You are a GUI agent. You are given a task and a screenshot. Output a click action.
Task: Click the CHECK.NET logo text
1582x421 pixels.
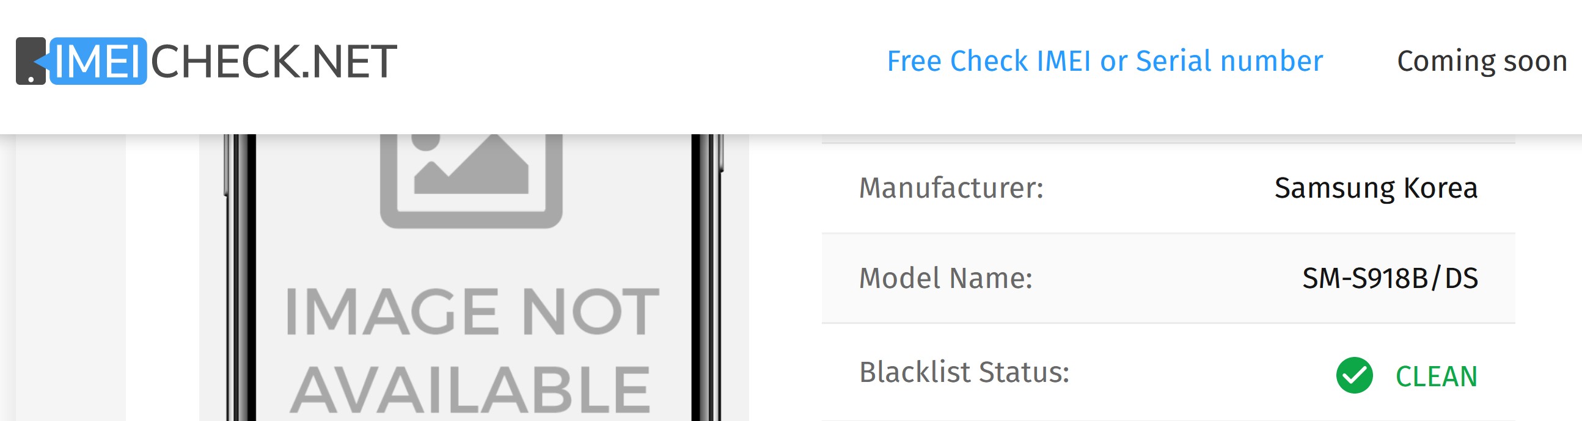pos(274,61)
